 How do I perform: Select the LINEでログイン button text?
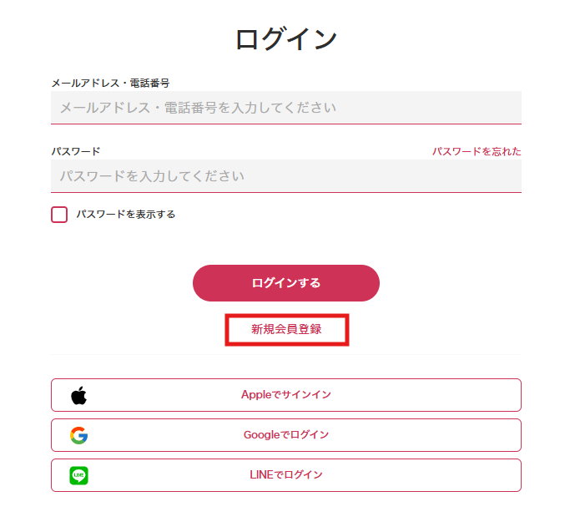coord(286,475)
